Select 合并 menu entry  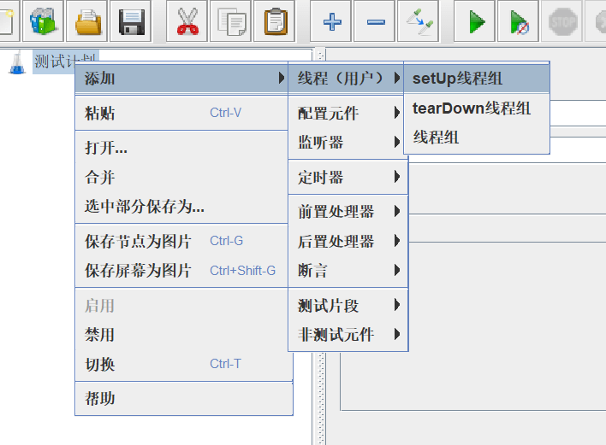[x=181, y=178]
